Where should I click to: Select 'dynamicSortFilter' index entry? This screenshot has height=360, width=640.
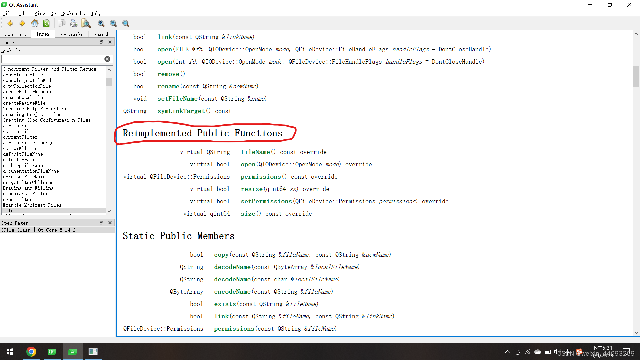[x=25, y=194]
